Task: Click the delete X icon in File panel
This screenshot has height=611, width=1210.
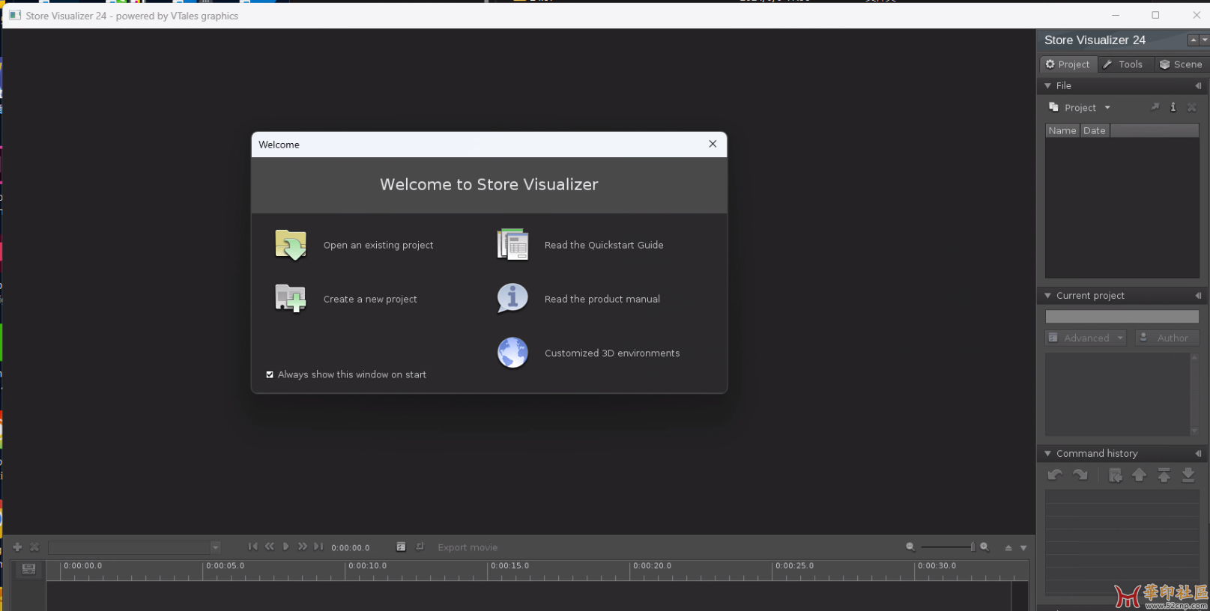Action: pos(1192,107)
